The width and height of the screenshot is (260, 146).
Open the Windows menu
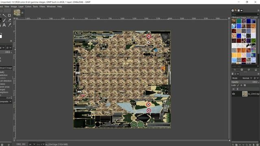point(51,6)
